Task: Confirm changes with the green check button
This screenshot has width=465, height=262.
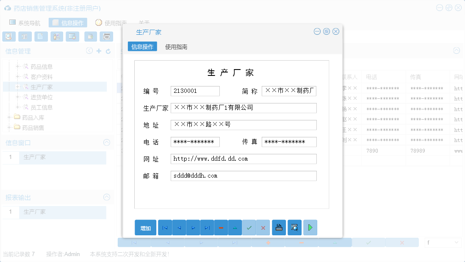Action: click(x=249, y=228)
